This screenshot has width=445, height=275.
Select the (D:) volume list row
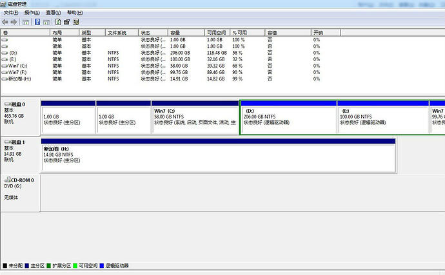tap(170, 53)
